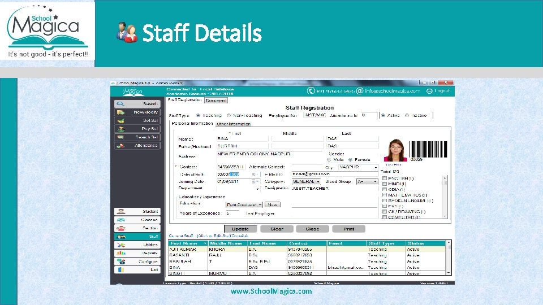The width and height of the screenshot is (543, 305).
Task: Open the Search Sal sidebar item
Action: point(137,137)
